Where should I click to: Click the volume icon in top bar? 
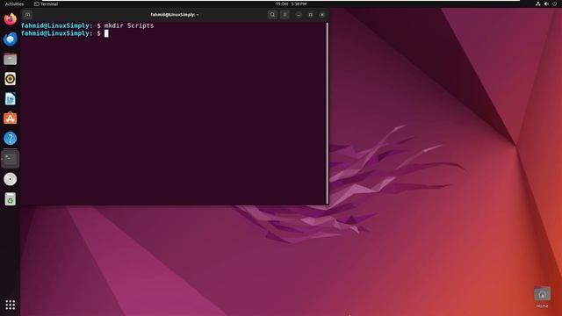coord(546,4)
